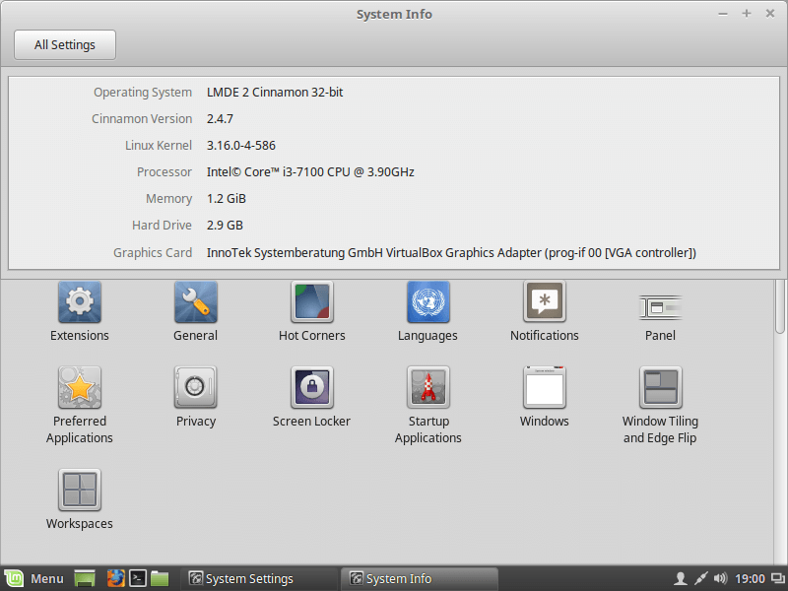Click the 'Cinnamon Version' label

(x=142, y=119)
